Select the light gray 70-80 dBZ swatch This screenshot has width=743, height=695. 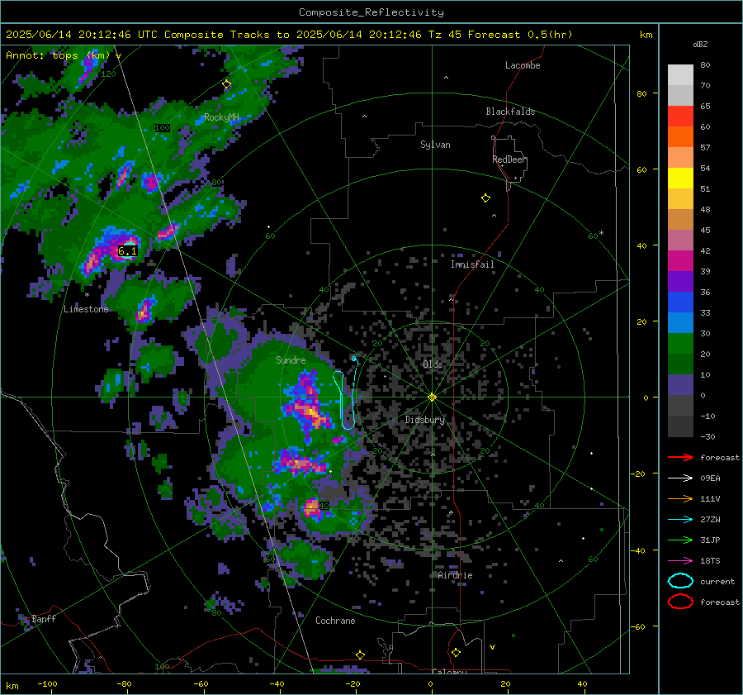680,75
